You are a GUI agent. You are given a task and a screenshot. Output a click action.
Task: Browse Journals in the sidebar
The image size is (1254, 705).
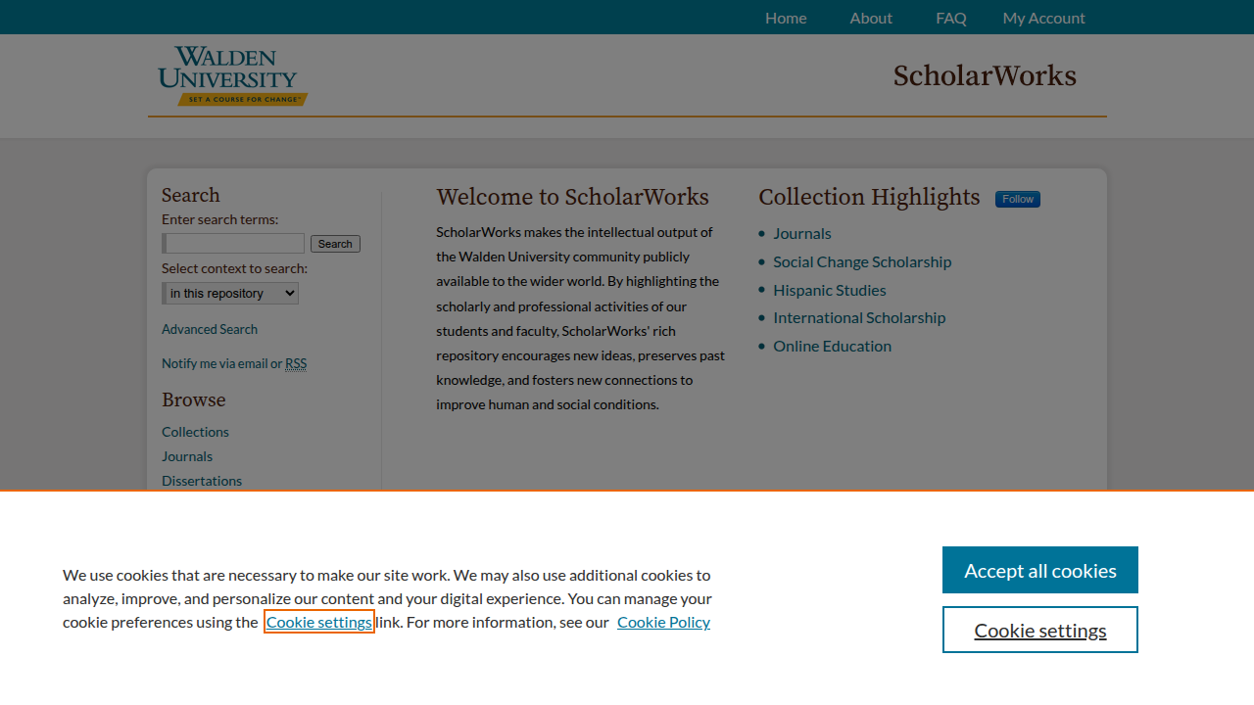(187, 456)
